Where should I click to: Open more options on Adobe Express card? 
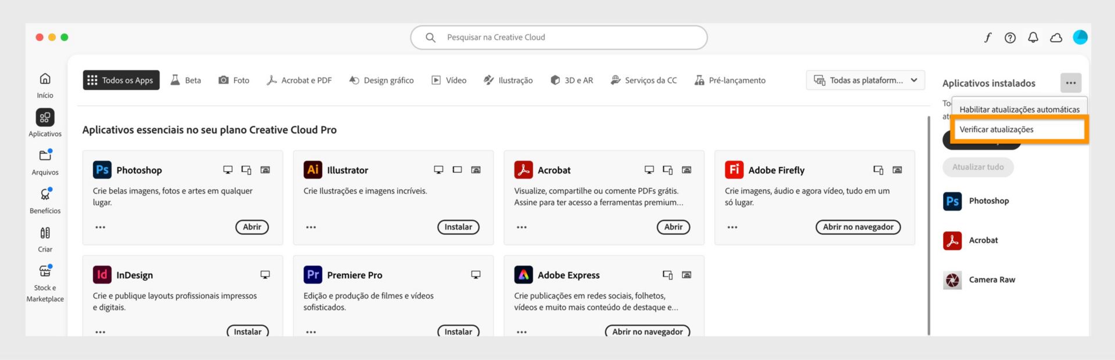[521, 332]
